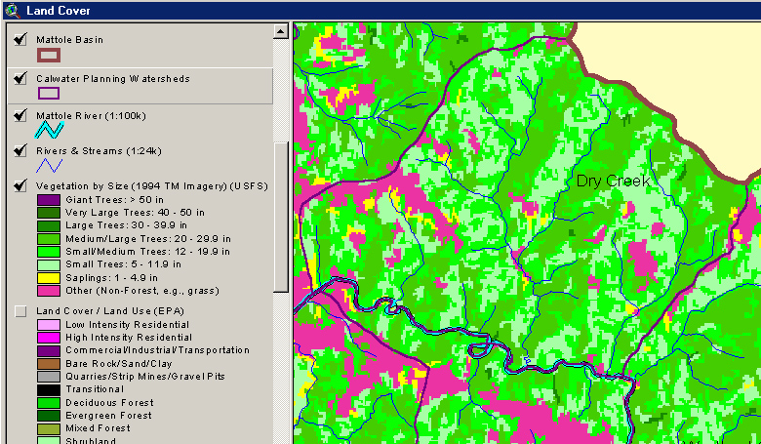Click the Large Trees 30 - 39.9 in swatch
The image size is (761, 444).
coord(49,225)
